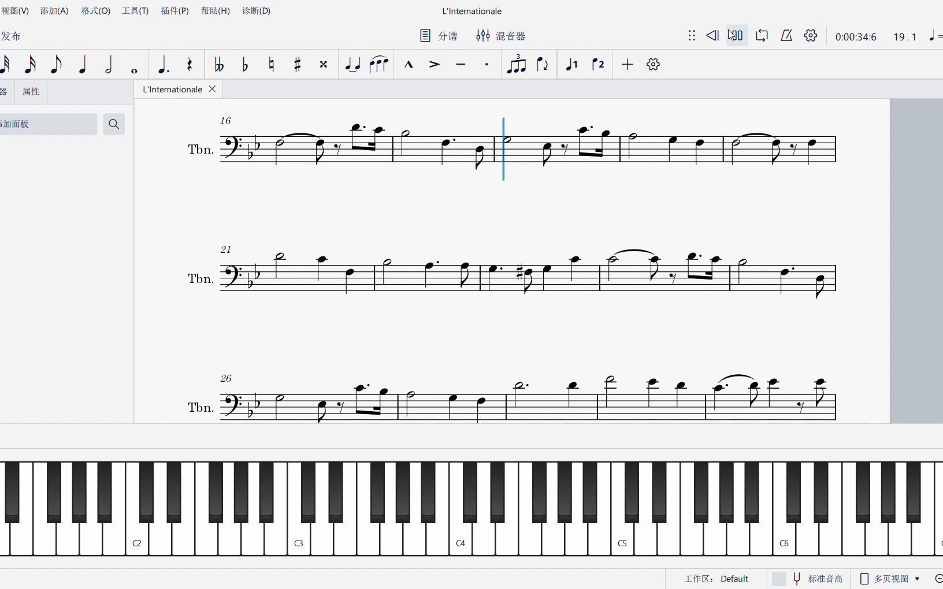Image resolution: width=943 pixels, height=589 pixels.
Task: Open note input toolbar customize gear
Action: 654,64
